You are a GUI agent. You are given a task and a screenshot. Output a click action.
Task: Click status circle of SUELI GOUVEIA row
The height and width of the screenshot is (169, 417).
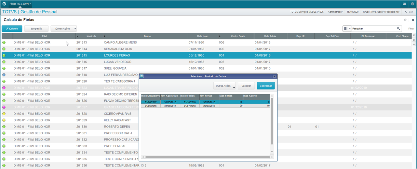tap(4, 68)
